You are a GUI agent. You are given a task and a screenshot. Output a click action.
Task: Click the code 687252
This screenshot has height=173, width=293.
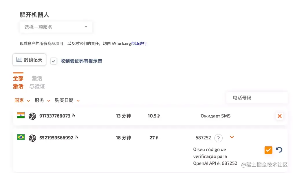[203, 138]
